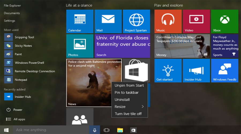Open the Photos tile

(x=80, y=46)
